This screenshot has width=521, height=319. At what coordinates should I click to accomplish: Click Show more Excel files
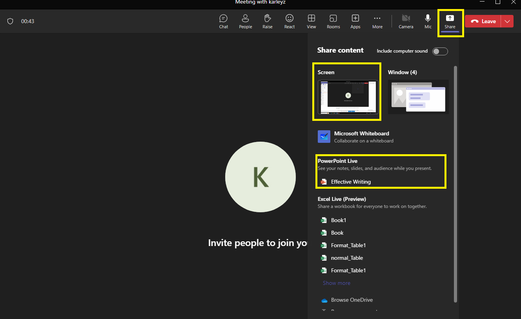pos(337,283)
